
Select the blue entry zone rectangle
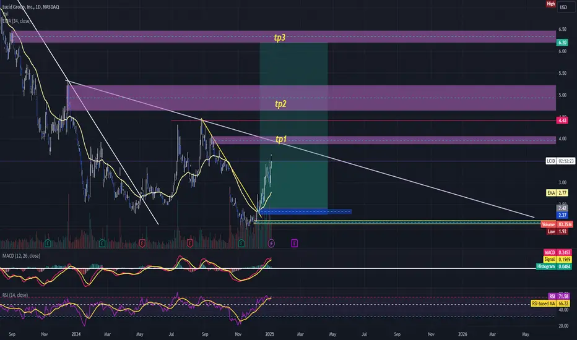[x=305, y=211]
